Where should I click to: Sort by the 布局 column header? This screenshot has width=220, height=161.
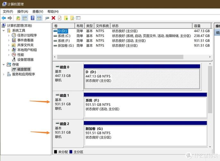pos(80,26)
